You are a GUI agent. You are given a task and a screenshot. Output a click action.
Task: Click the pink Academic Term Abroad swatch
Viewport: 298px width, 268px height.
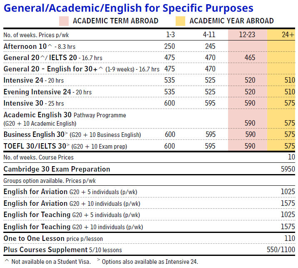(64, 21)
